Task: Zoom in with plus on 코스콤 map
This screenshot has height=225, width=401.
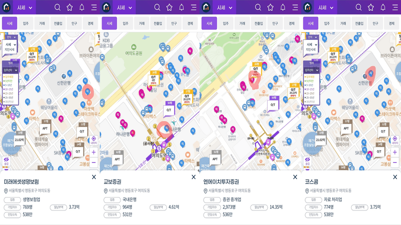Action: [x=395, y=152]
